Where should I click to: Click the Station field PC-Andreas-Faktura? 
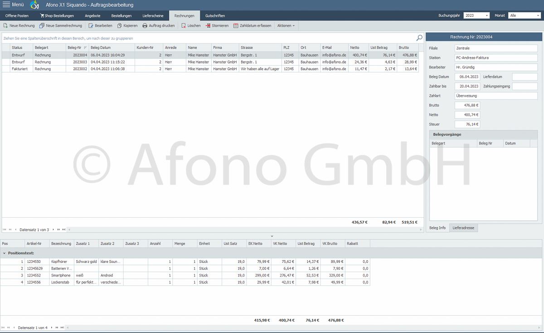click(x=496, y=58)
